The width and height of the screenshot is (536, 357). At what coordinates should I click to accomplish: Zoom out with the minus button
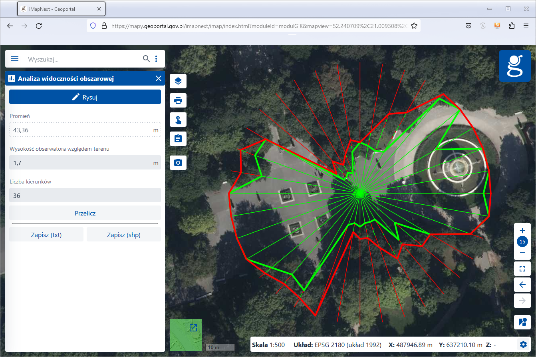(x=522, y=252)
